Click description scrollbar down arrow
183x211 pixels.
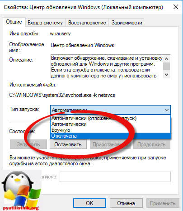pos(167,75)
